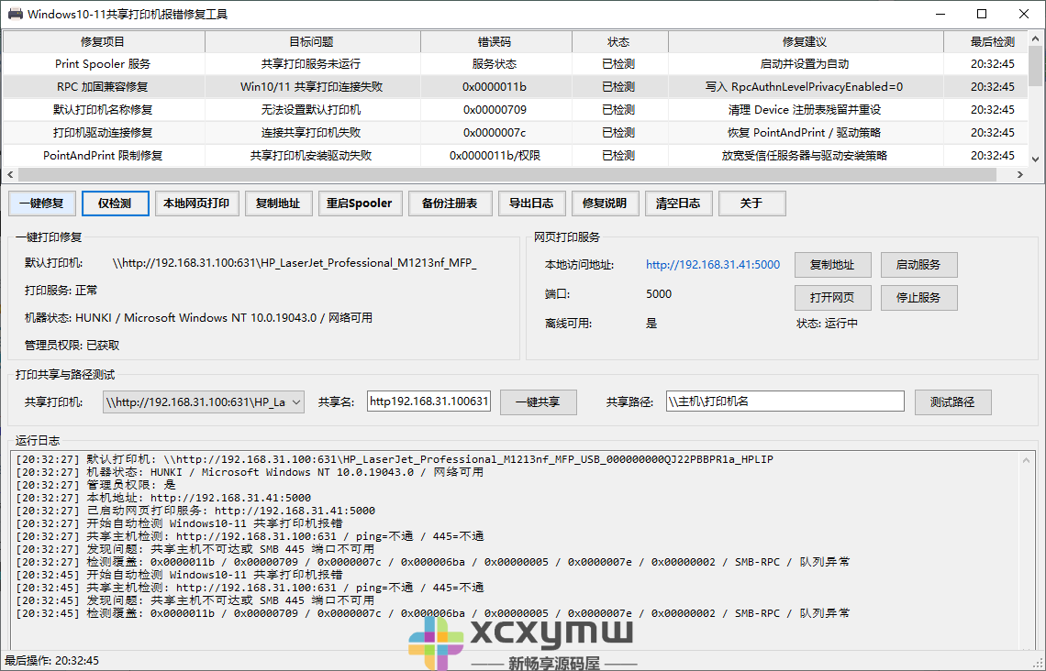
Task: Click table scrollbar down arrow
Action: click(1035, 159)
